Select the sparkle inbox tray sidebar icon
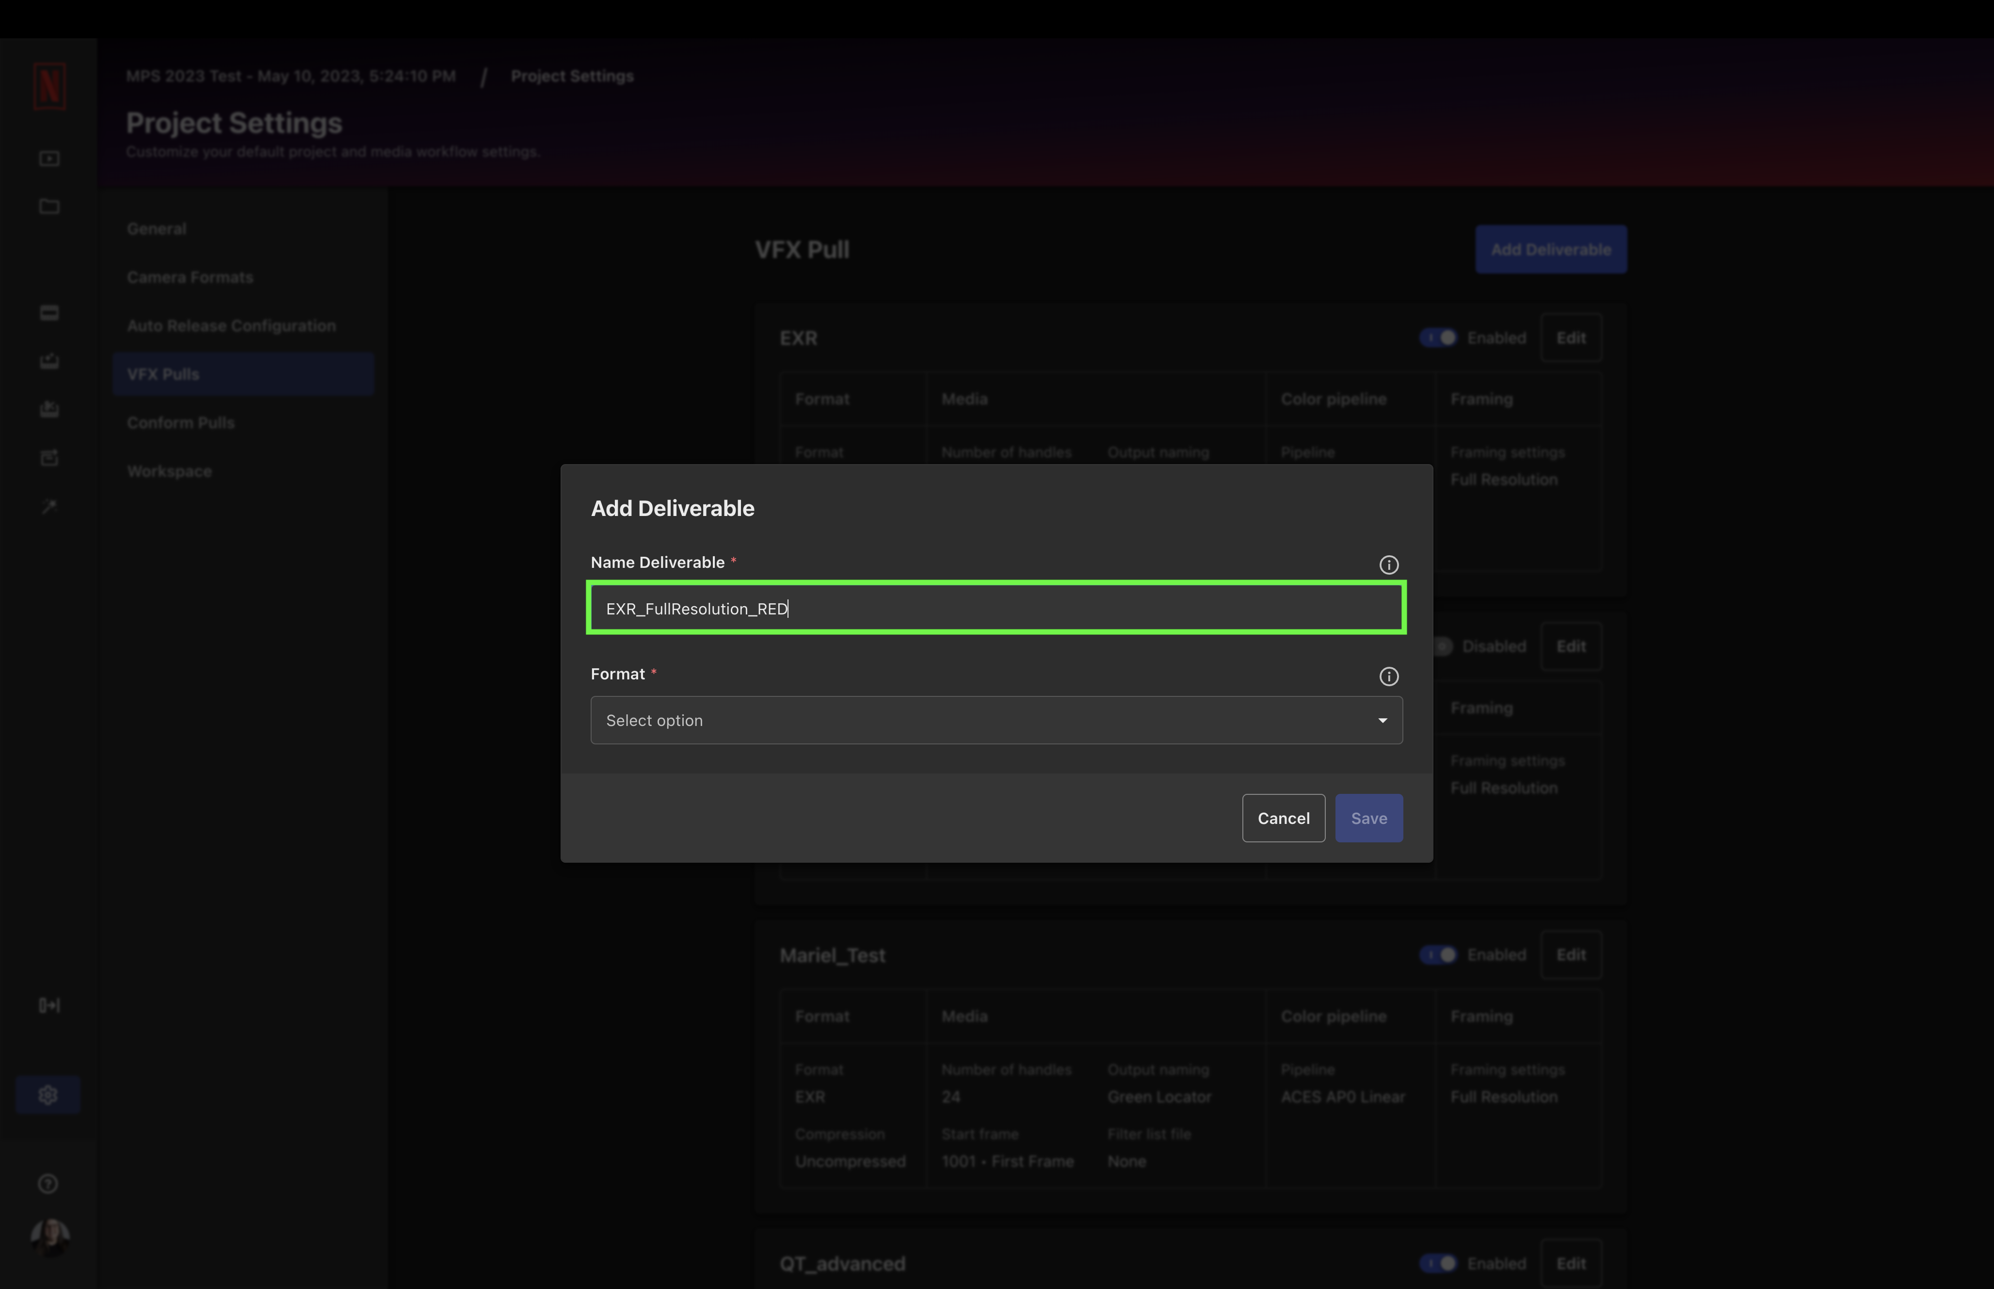Screen dimensions: 1994x1289 [49, 361]
